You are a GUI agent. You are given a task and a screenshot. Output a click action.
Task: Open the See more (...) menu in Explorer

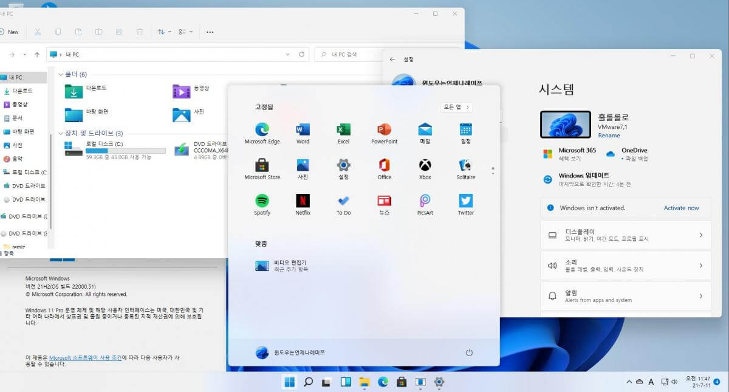(x=210, y=32)
